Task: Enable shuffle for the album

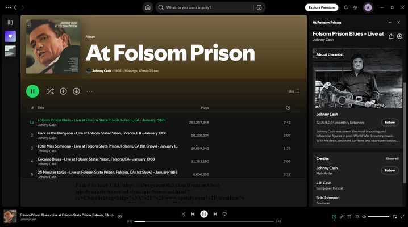Action: 50,91
